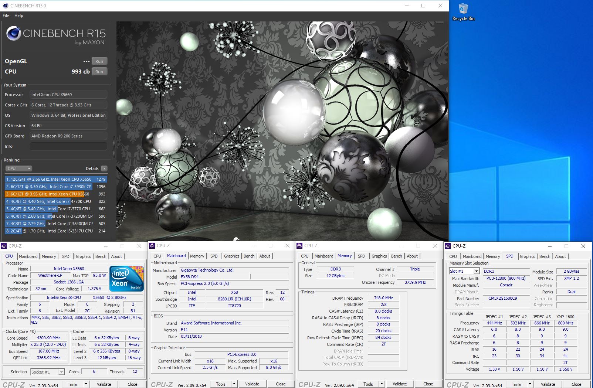Image resolution: width=593 pixels, height=388 pixels.
Task: Select ranking row Core i7-3930K 1096
Action: coord(56,187)
